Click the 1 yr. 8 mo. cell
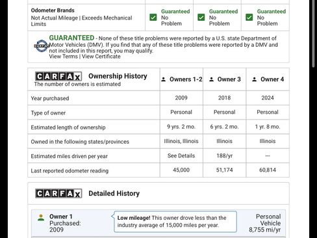Viewport: 317px width, 238px height. tap(268, 127)
